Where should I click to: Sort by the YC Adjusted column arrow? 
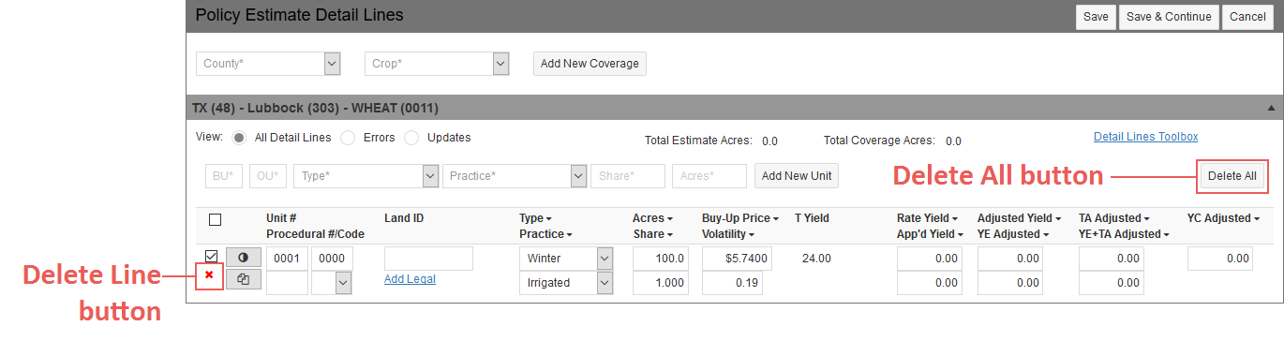pyautogui.click(x=1256, y=218)
